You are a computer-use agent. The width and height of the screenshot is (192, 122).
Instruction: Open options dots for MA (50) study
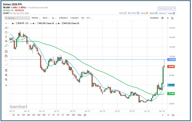(x=61, y=23)
